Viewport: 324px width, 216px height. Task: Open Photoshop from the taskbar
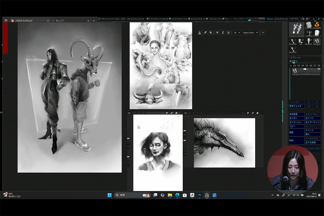(199, 195)
